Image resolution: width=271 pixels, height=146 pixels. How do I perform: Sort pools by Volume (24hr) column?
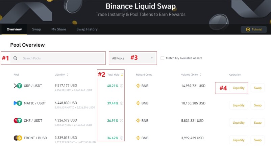(191, 75)
